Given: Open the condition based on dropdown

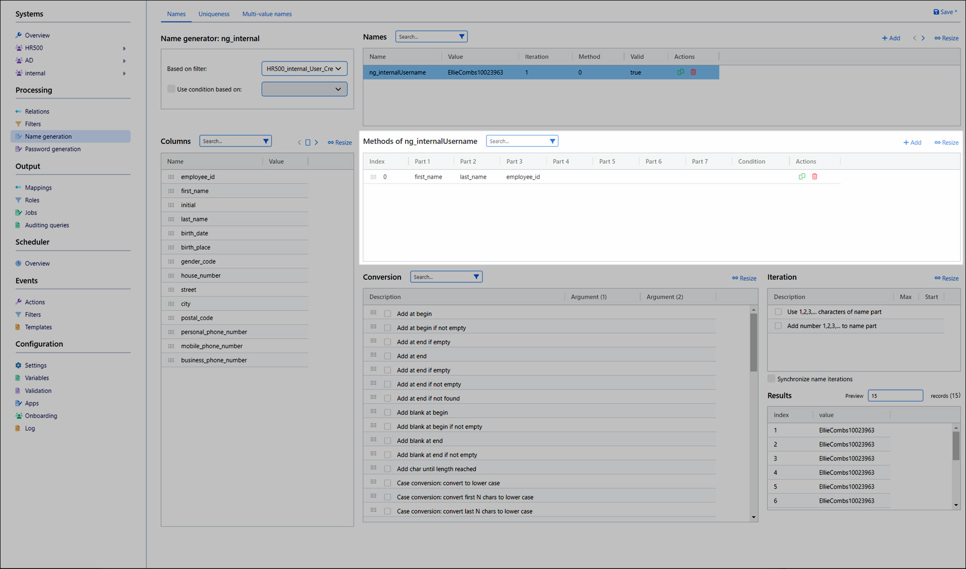Looking at the screenshot, I should click(304, 89).
